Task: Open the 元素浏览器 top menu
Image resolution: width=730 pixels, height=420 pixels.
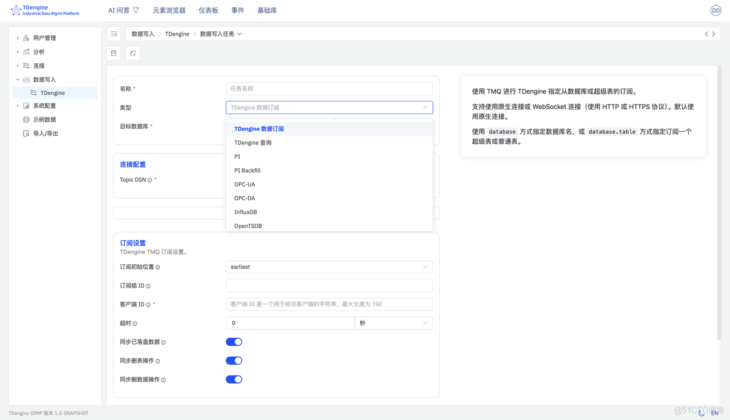Action: point(169,10)
